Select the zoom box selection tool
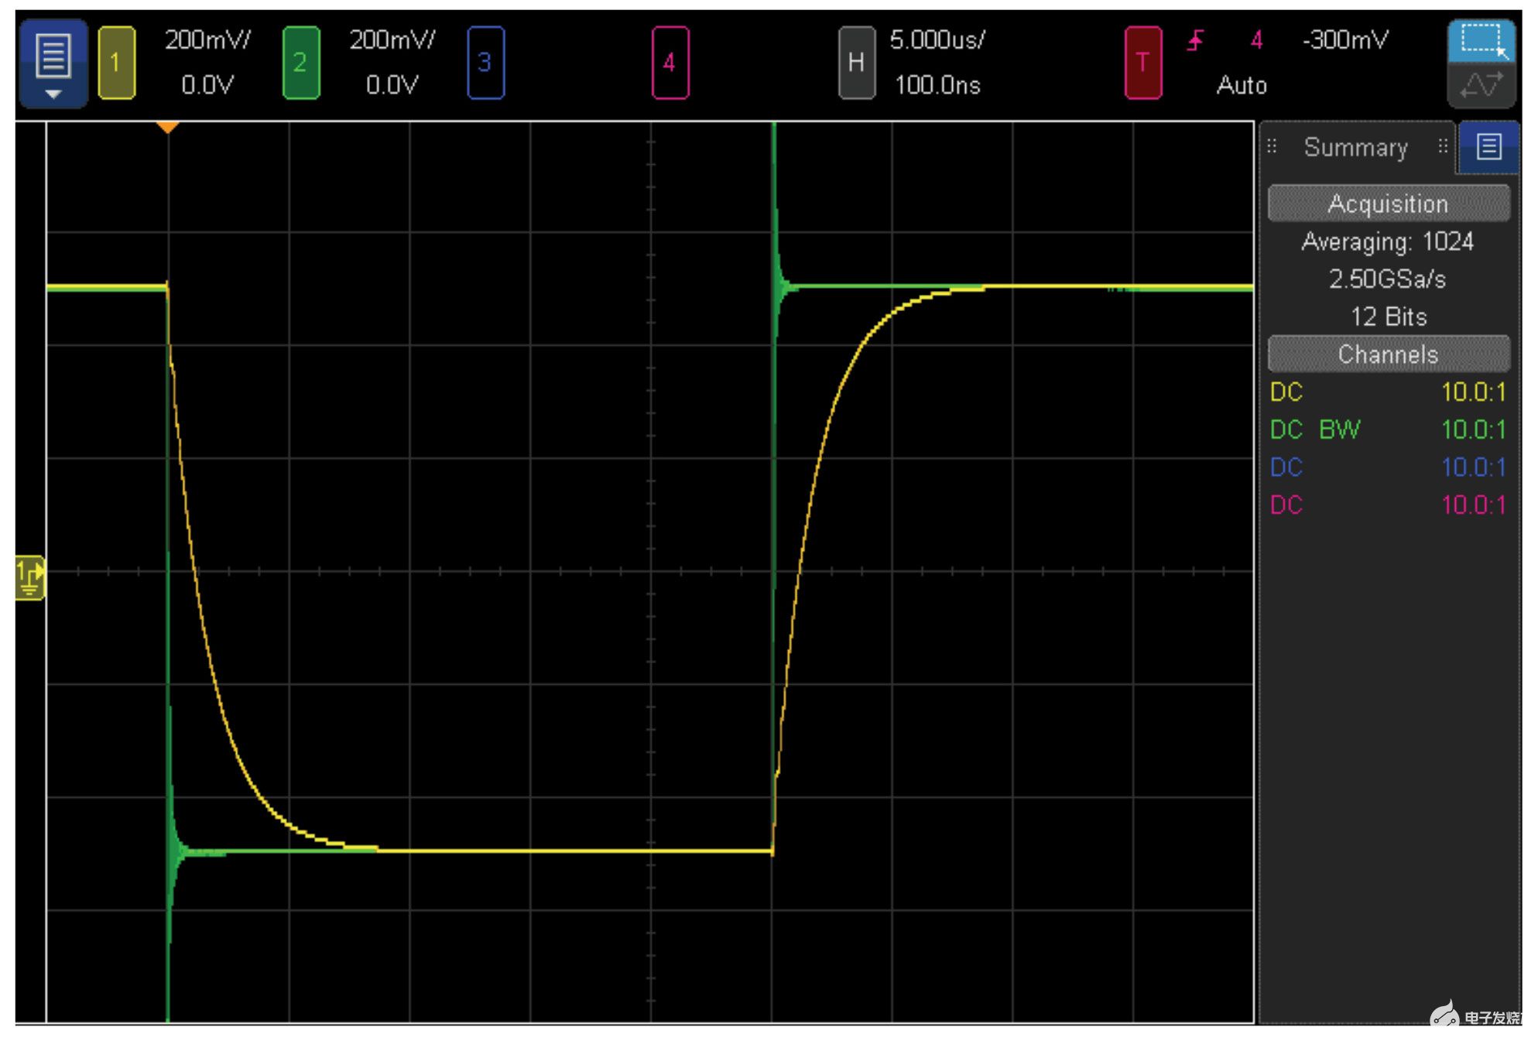This screenshot has width=1538, height=1037. pyautogui.click(x=1481, y=41)
